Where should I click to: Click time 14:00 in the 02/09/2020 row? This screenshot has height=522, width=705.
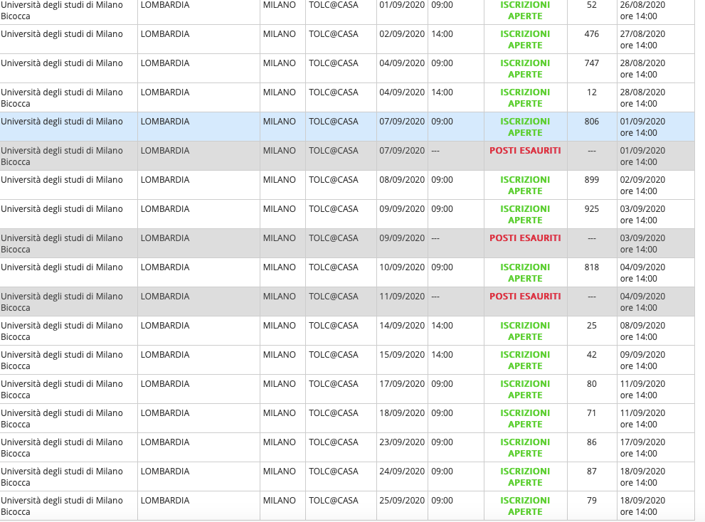pyautogui.click(x=442, y=34)
